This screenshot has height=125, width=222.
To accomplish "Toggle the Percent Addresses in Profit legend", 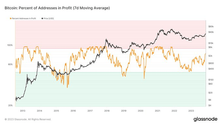I will click(23, 18).
